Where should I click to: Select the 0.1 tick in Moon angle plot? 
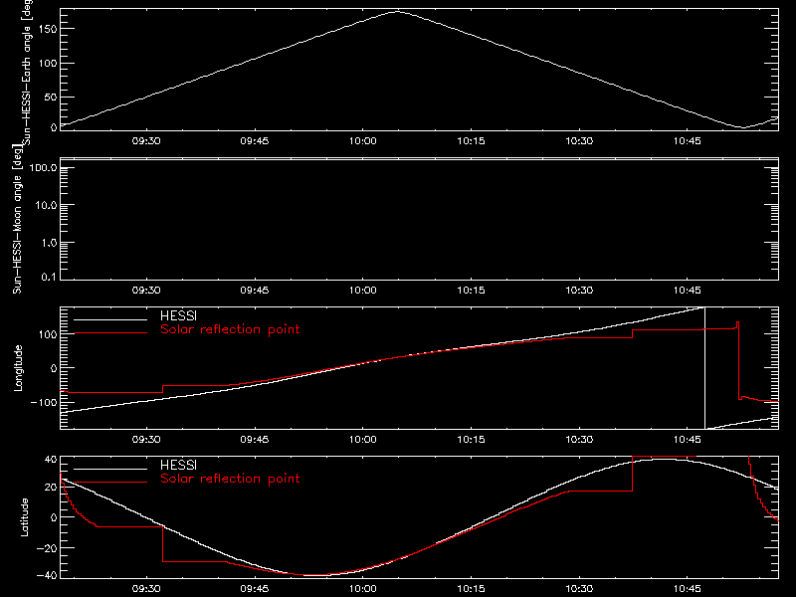click(49, 277)
